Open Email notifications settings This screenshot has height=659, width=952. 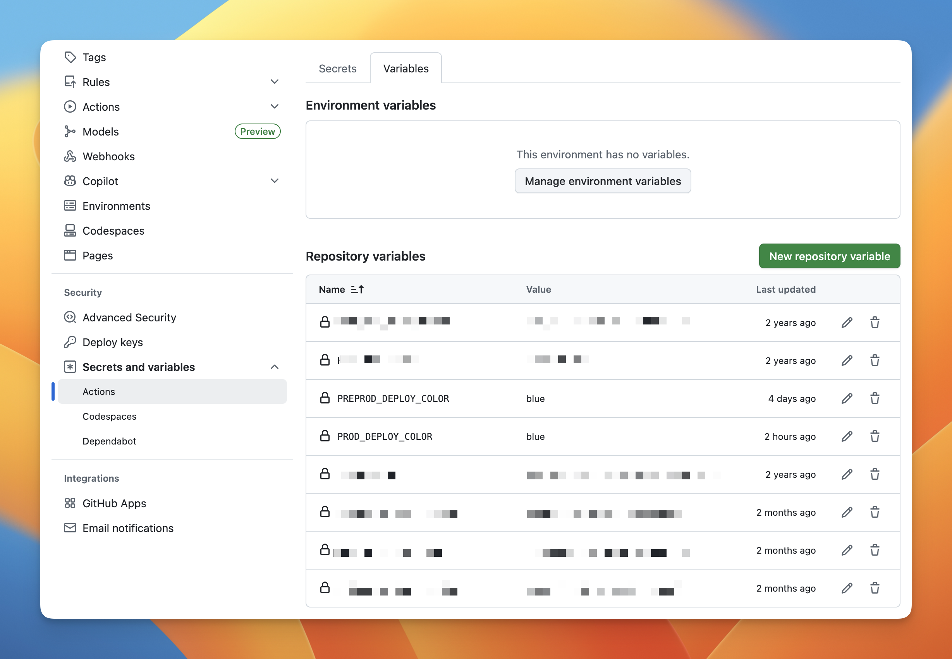(x=128, y=528)
